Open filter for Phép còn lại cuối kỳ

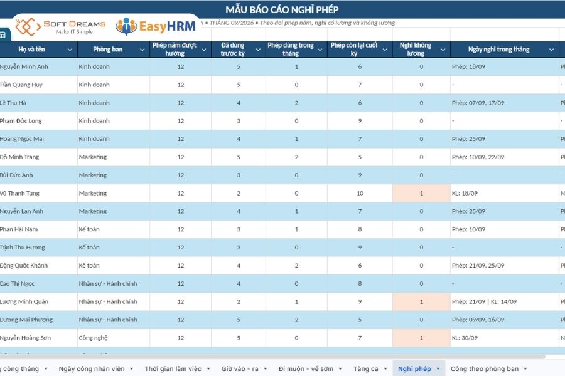pos(385,50)
